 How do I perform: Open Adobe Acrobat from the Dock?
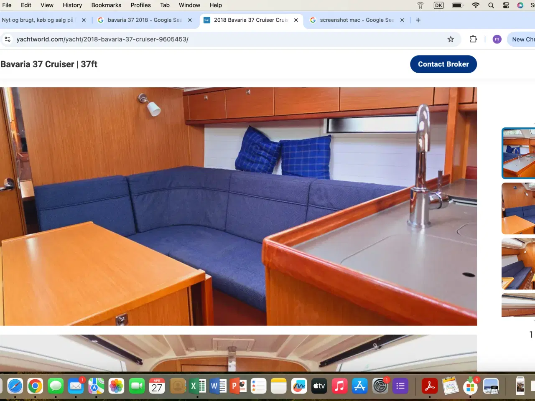tap(429, 386)
